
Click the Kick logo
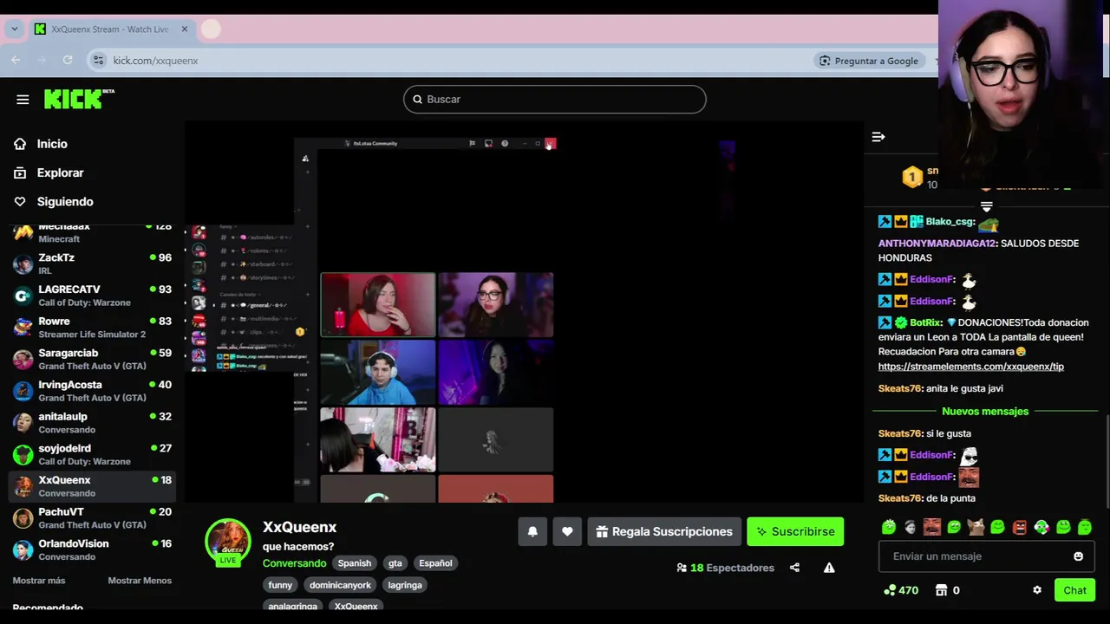(x=78, y=98)
